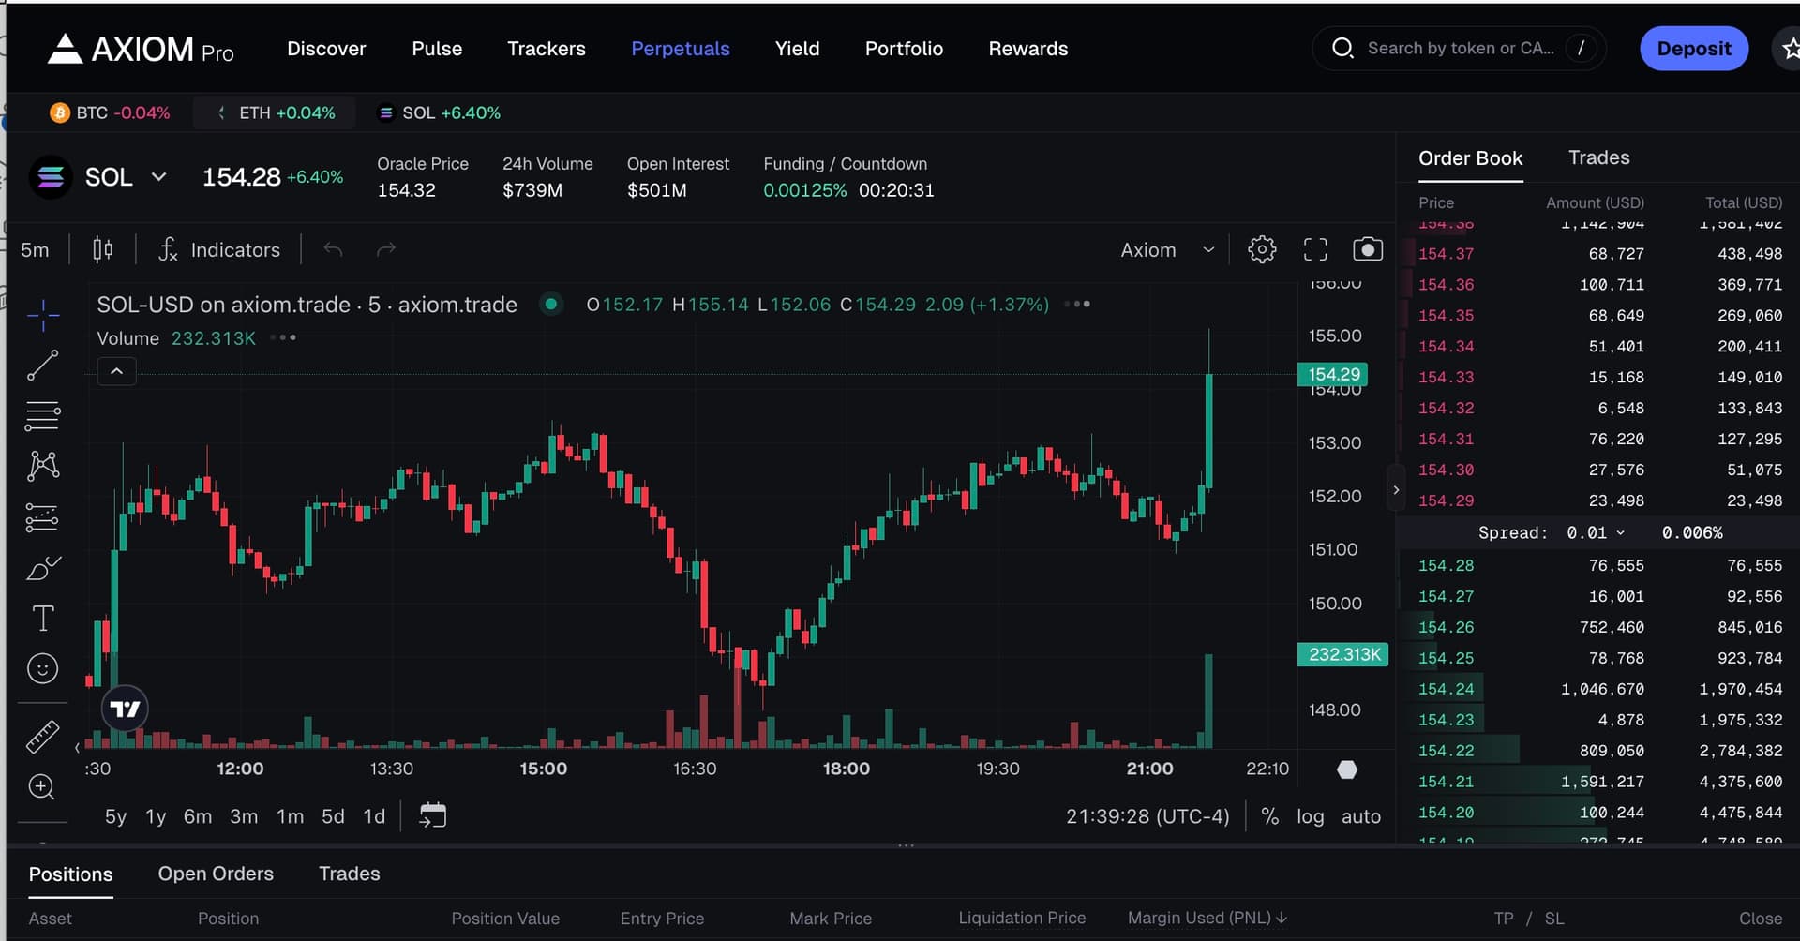The height and width of the screenshot is (941, 1800).
Task: Set chart range to 5y
Action: pyautogui.click(x=115, y=816)
